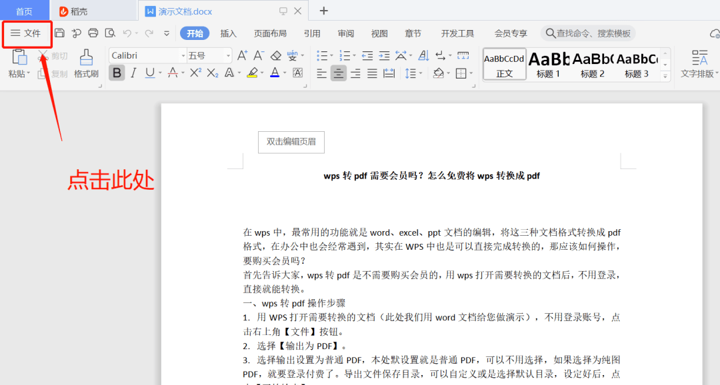Click the Bulleted List icon
The image size is (720, 385).
pyautogui.click(x=322, y=55)
